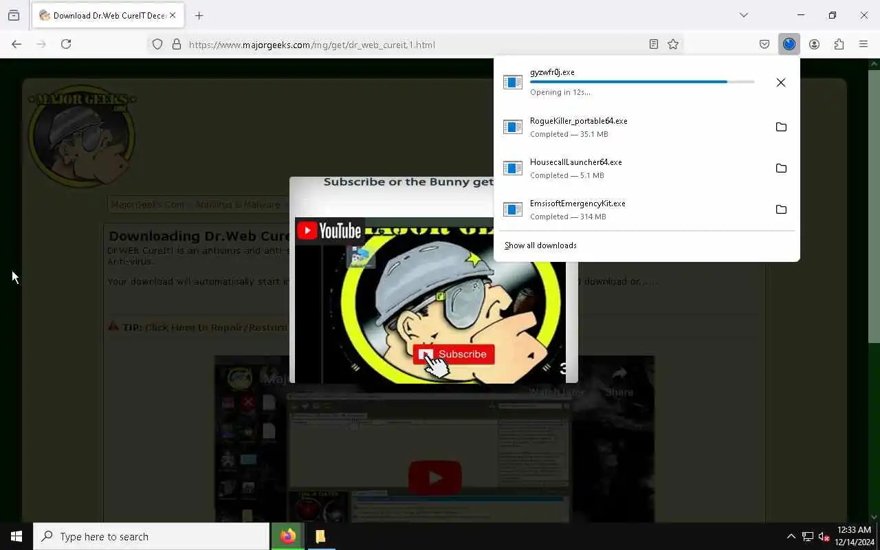Show hidden system tray icons
This screenshot has height=550, width=880.
coord(791,536)
